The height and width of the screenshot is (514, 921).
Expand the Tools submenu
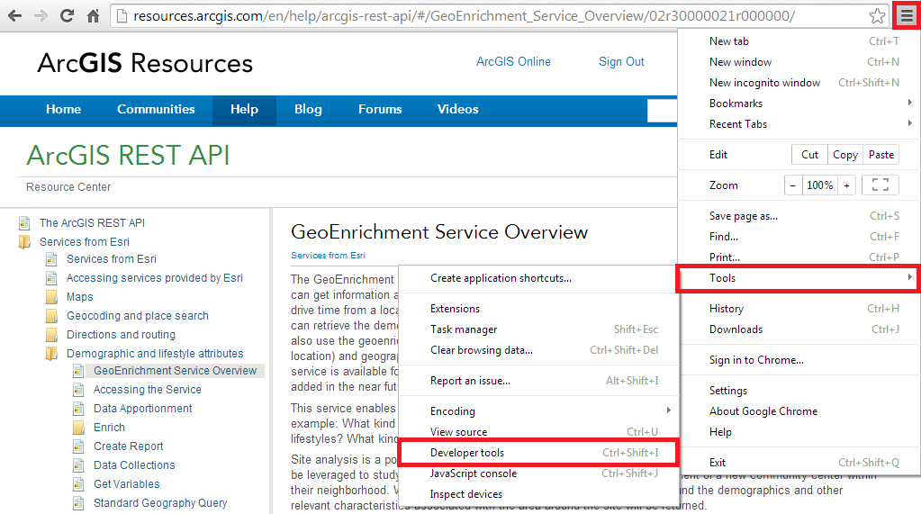pyautogui.click(x=799, y=278)
